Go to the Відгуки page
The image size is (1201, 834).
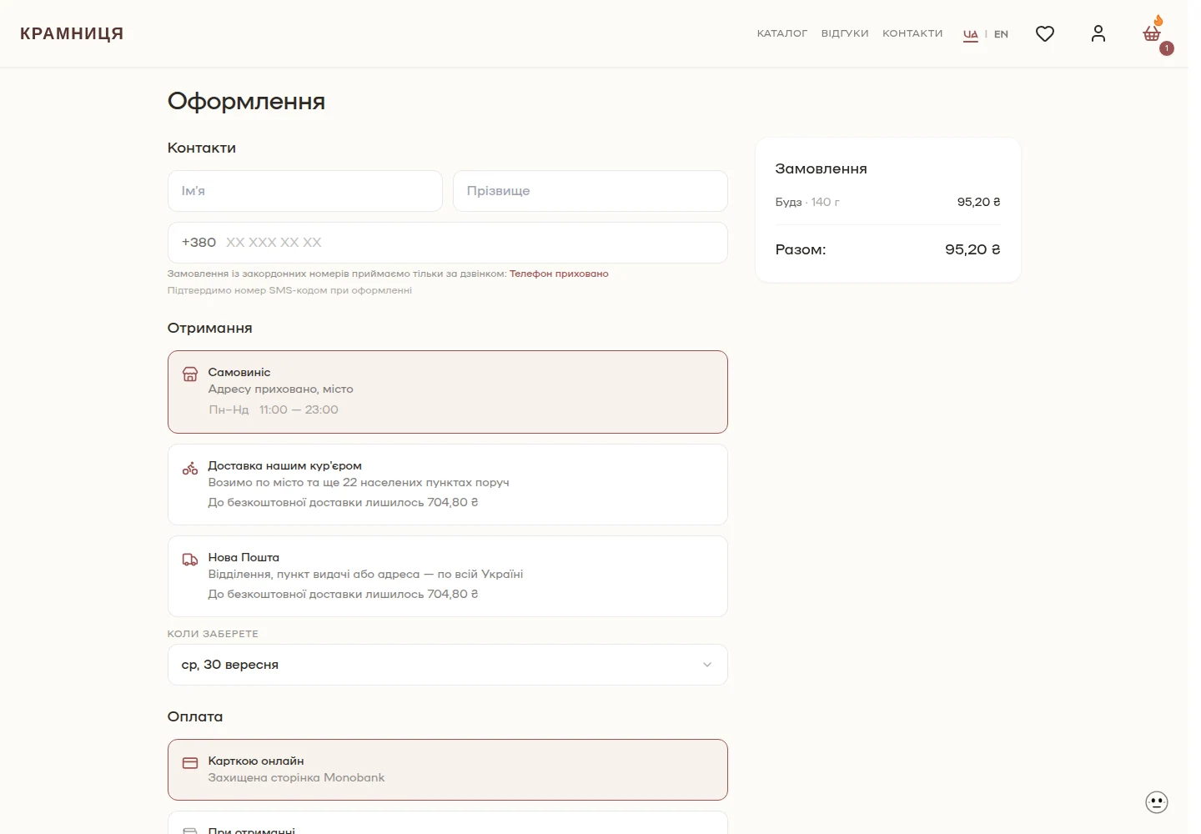(x=845, y=33)
